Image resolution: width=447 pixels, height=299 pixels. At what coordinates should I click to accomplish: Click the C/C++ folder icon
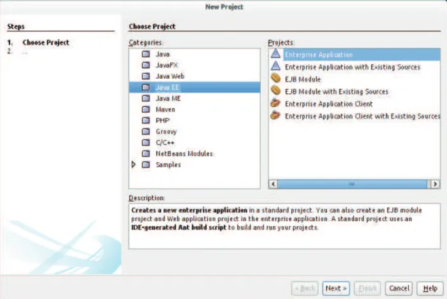[x=146, y=143]
